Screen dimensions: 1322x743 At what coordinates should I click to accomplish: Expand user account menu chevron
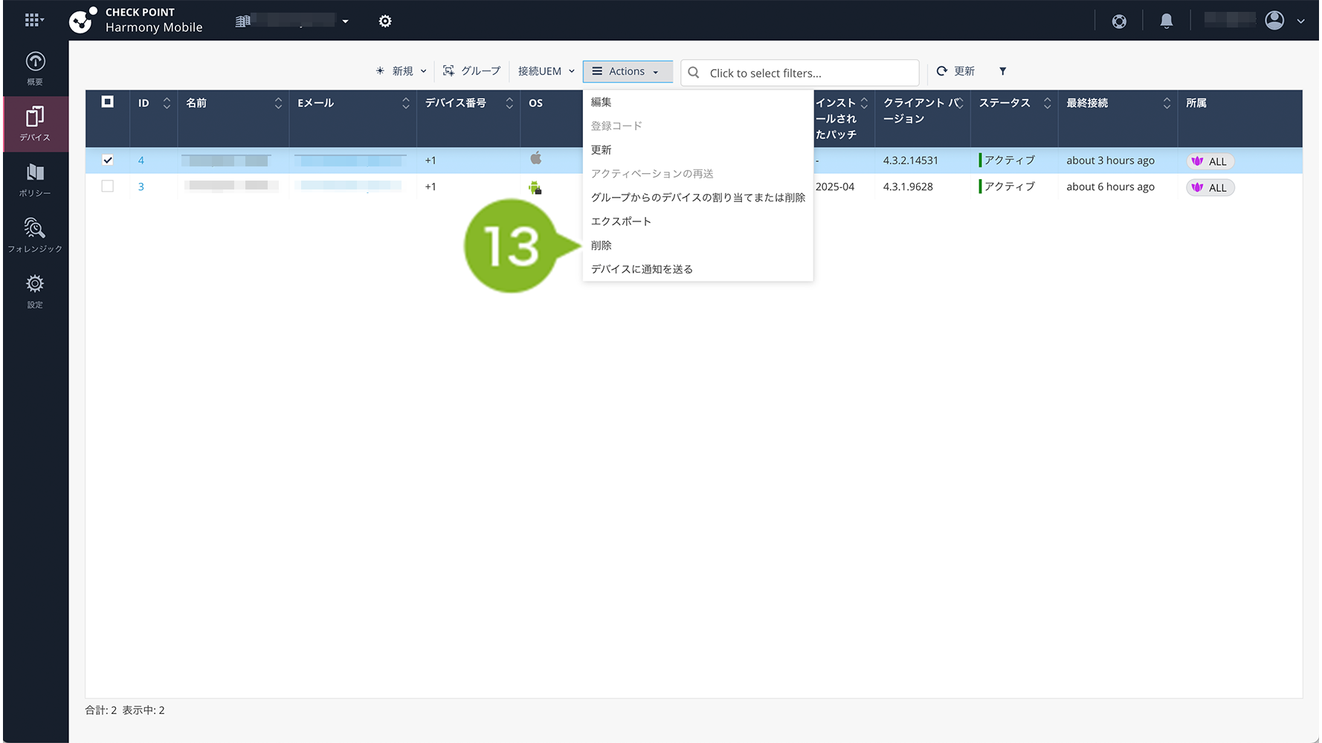(x=1300, y=21)
